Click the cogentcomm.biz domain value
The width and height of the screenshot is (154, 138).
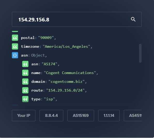[x=66, y=82]
